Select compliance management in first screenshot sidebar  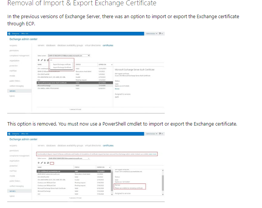tap(19, 56)
